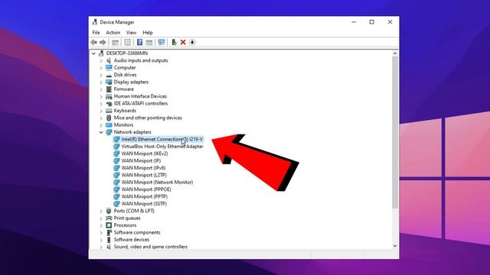The width and height of the screenshot is (490, 275).
Task: Close the Device Manager window
Action: (x=390, y=22)
